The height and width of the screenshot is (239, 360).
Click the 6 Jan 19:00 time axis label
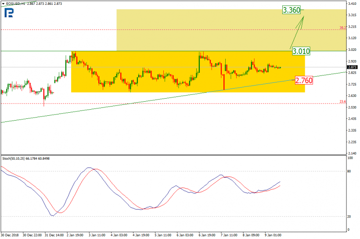point(207,235)
